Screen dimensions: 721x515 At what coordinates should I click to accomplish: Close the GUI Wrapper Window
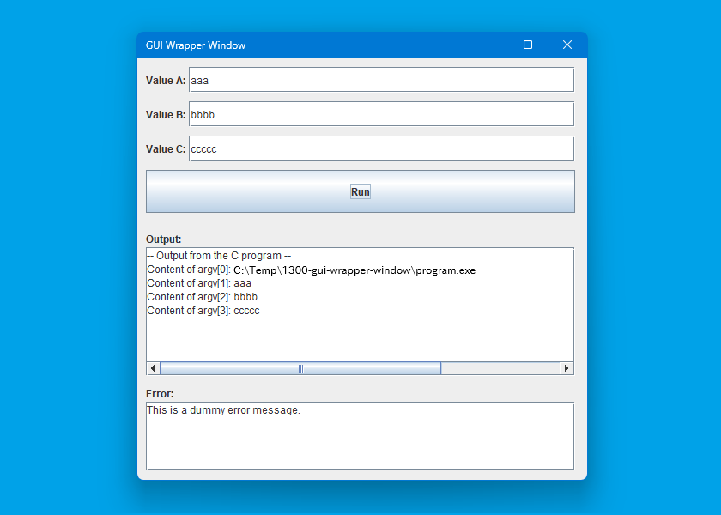pyautogui.click(x=566, y=45)
